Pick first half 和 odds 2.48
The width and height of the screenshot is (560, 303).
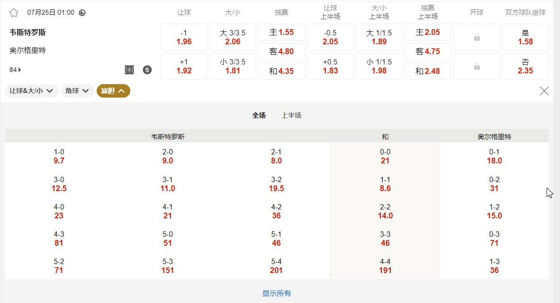point(428,71)
